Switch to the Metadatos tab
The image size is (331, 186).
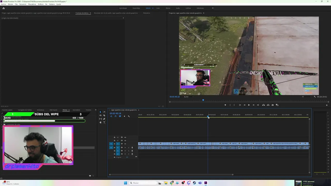pos(147,13)
